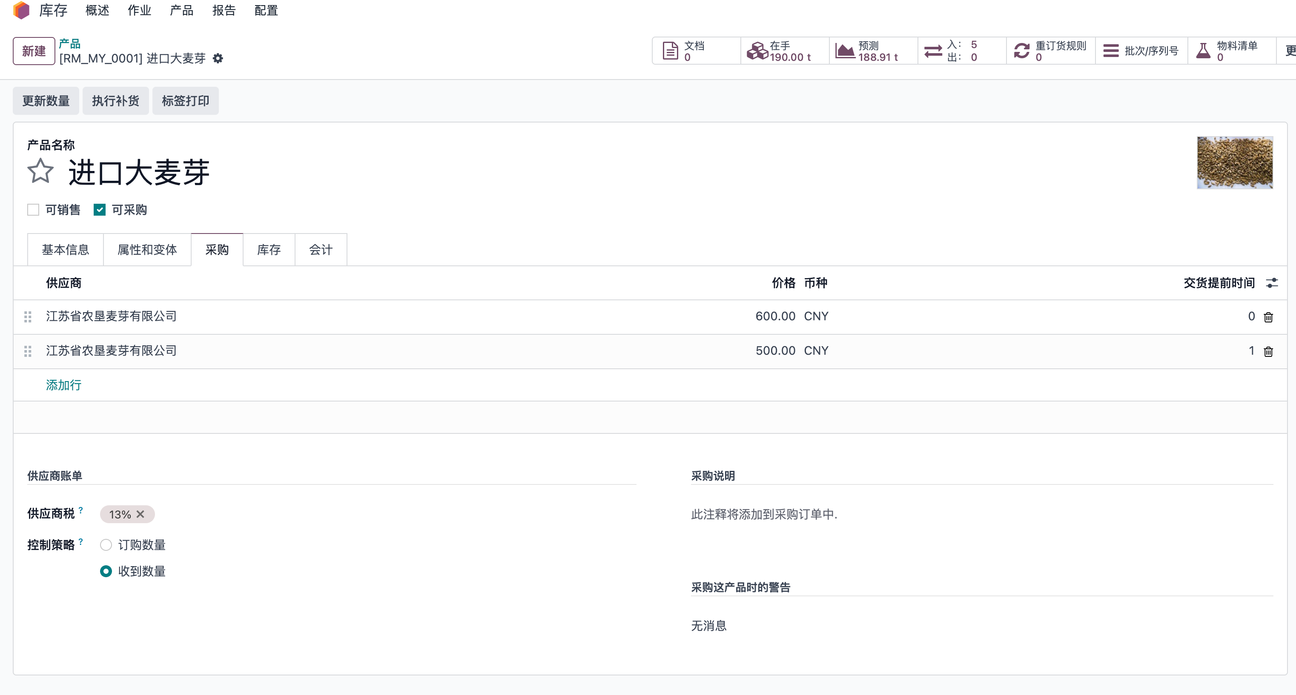Sort by the 交货提前时间 column header
The height and width of the screenshot is (695, 1296).
pos(1219,283)
